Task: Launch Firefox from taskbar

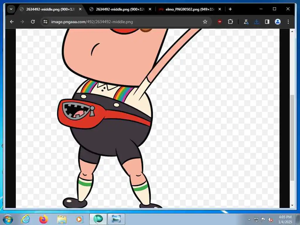Action: [x=44, y=219]
